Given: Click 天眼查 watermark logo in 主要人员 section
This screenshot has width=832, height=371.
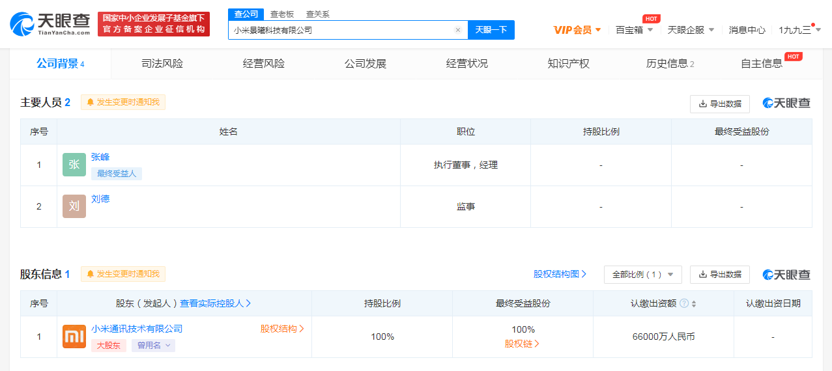Looking at the screenshot, I should (x=786, y=103).
